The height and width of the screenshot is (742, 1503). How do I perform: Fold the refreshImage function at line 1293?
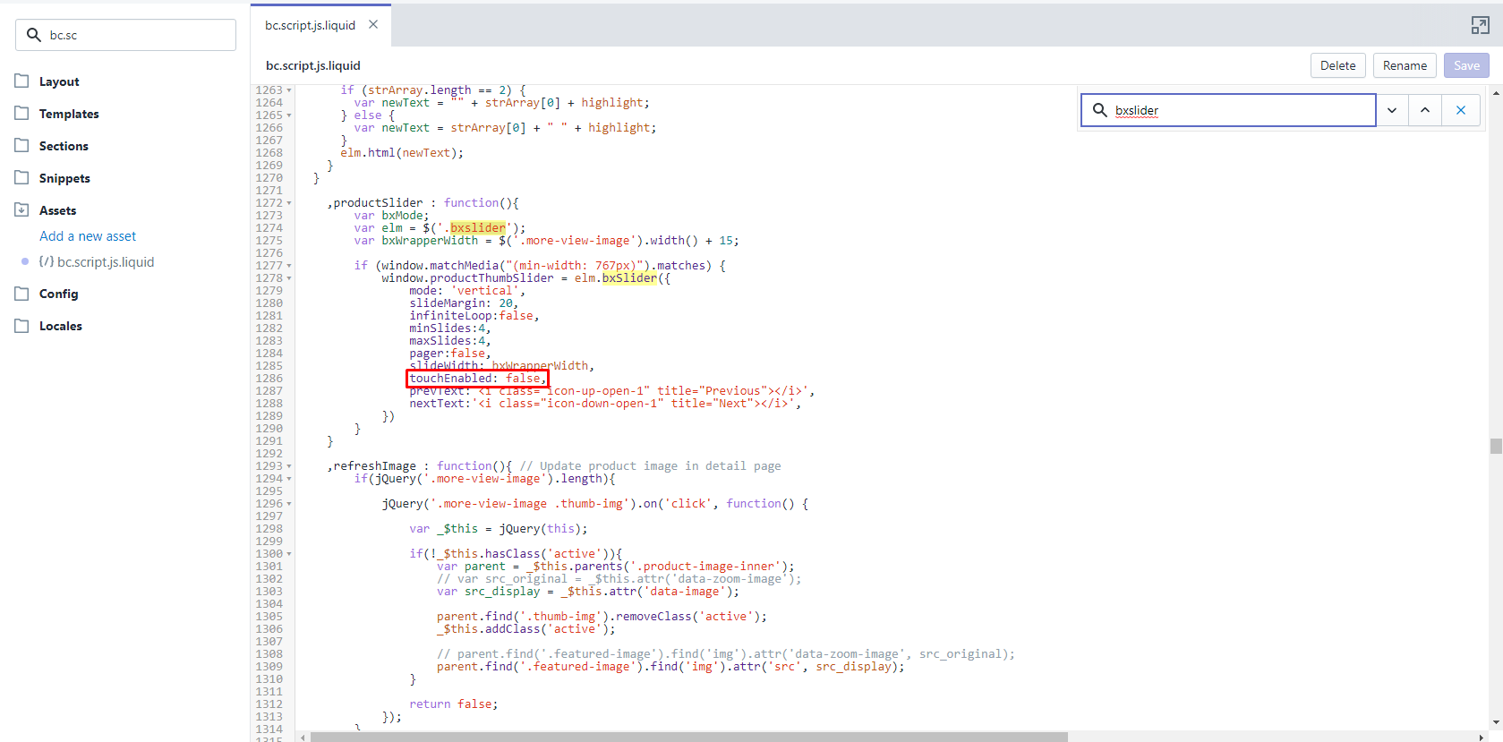click(289, 466)
